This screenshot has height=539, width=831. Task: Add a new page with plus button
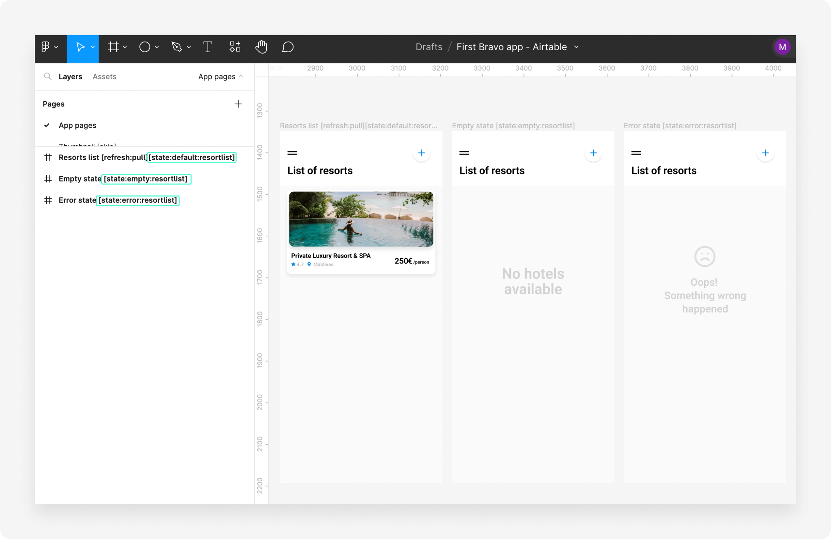point(238,104)
